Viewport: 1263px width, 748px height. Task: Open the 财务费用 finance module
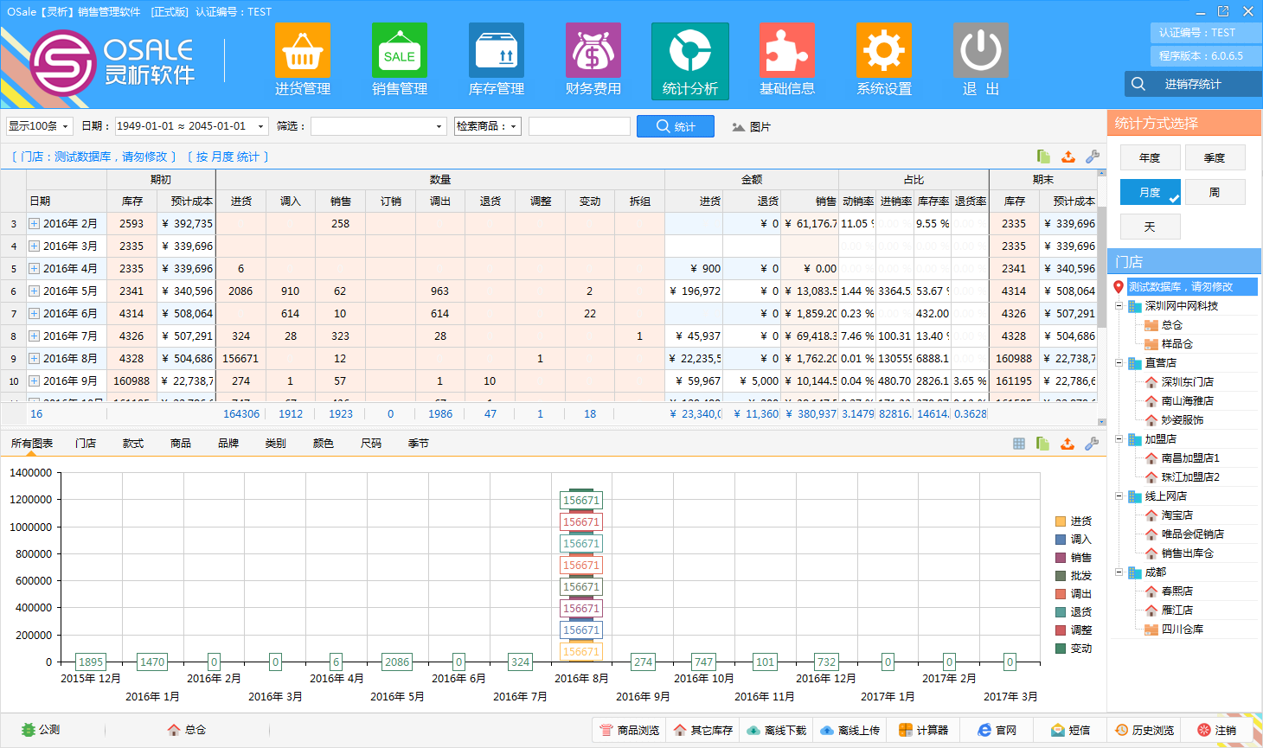(x=593, y=61)
